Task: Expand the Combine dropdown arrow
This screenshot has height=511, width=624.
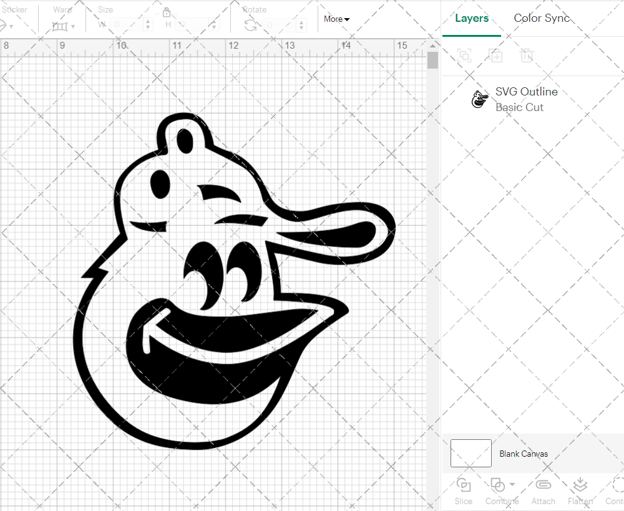Action: [x=512, y=484]
